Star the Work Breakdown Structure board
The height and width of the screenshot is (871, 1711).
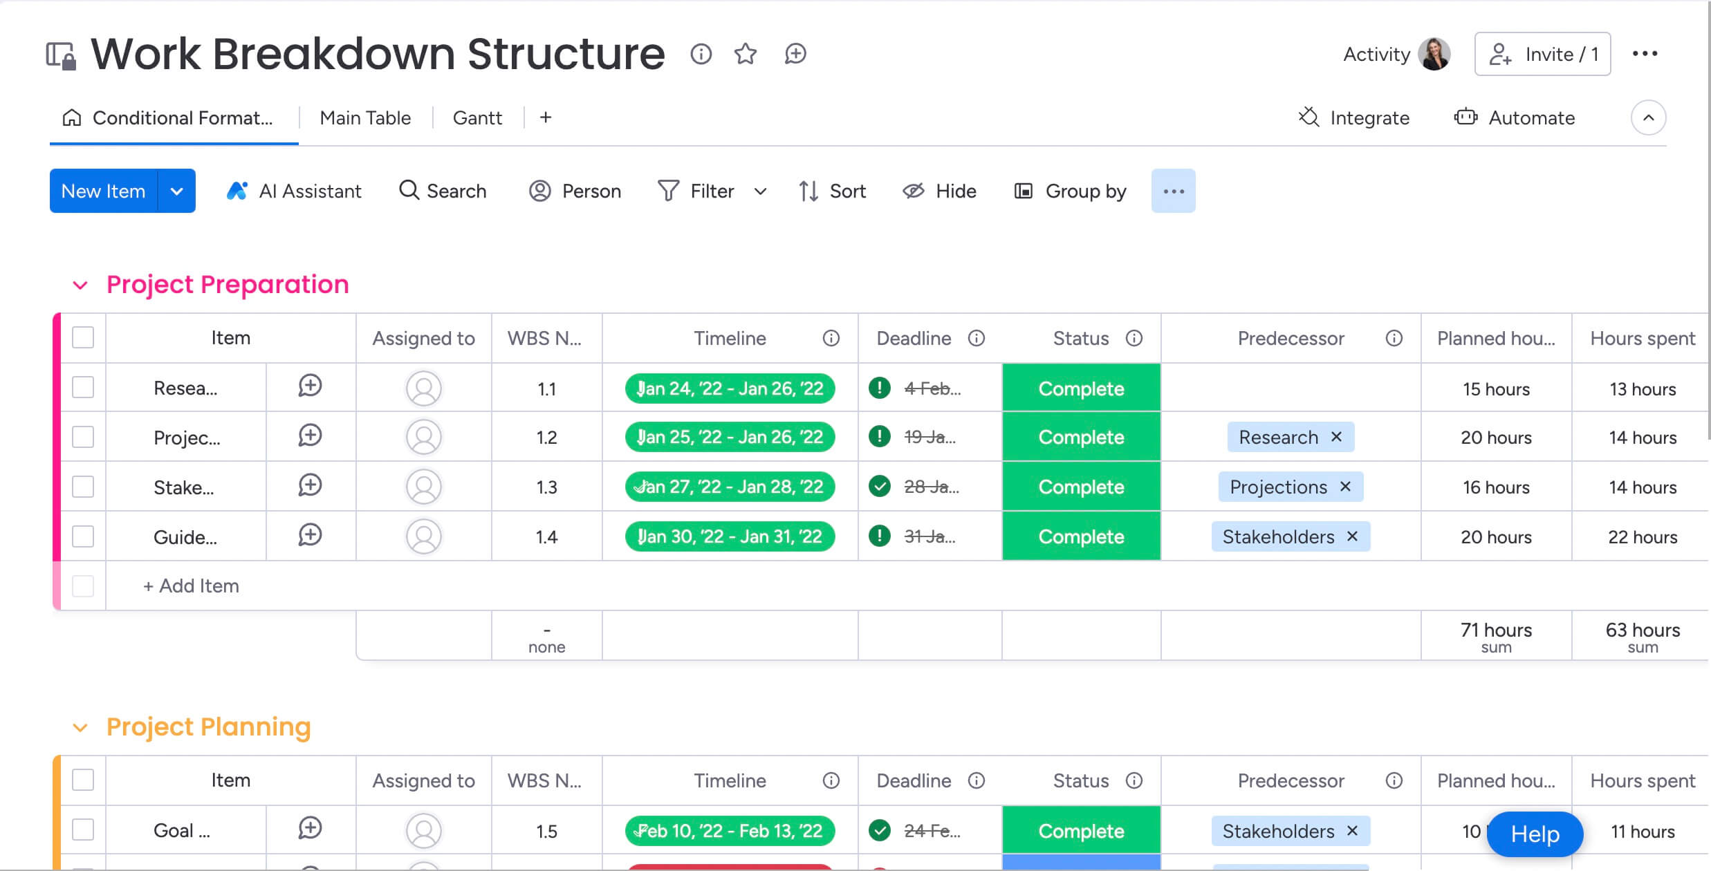746,54
